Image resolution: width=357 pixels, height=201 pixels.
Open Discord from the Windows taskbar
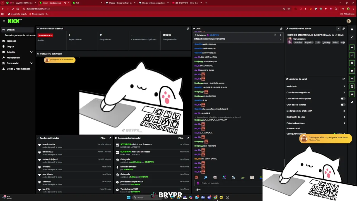[209, 197]
